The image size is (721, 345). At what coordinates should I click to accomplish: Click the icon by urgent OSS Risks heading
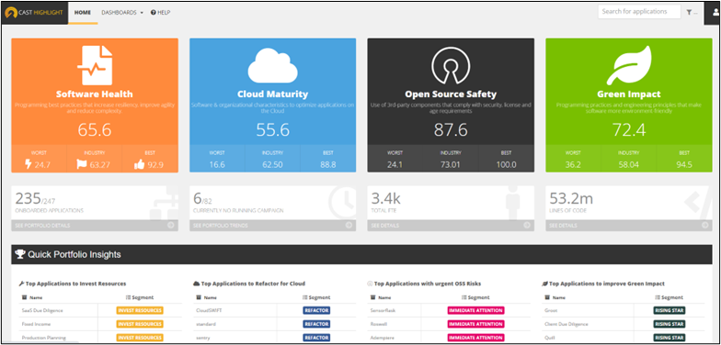tap(371, 284)
